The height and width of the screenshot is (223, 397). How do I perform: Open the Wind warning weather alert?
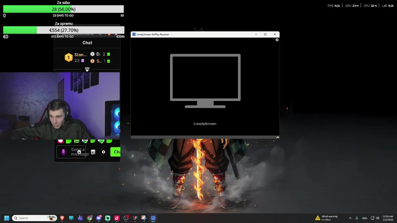[327, 218]
